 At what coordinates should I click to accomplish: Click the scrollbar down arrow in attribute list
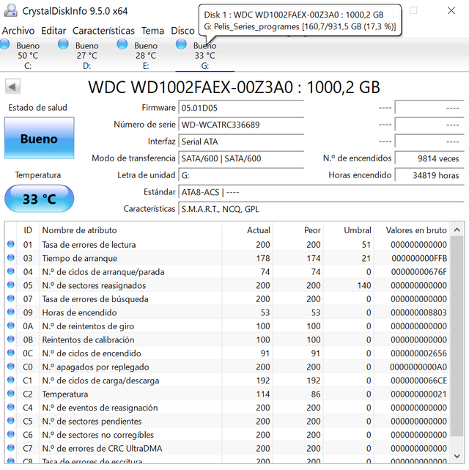457,456
